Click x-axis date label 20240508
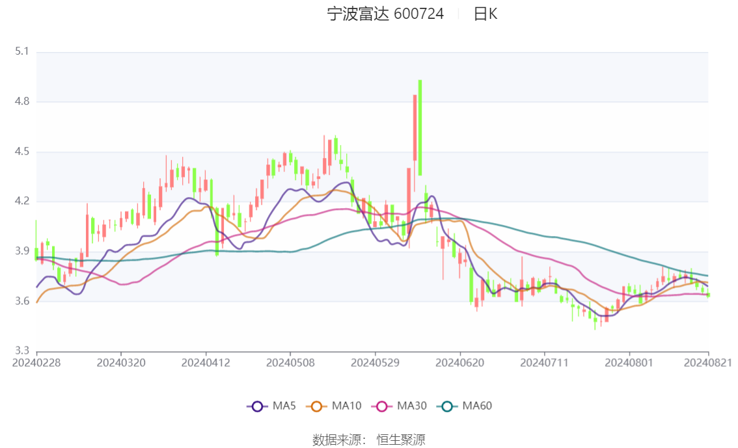The width and height of the screenshot is (738, 448). (290, 363)
